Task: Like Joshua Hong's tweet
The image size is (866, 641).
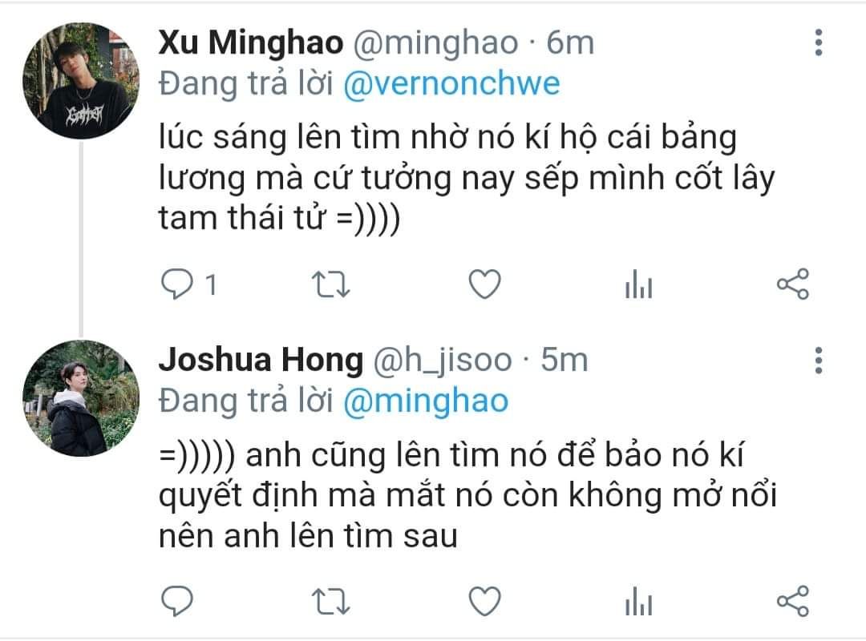Action: pyautogui.click(x=484, y=601)
